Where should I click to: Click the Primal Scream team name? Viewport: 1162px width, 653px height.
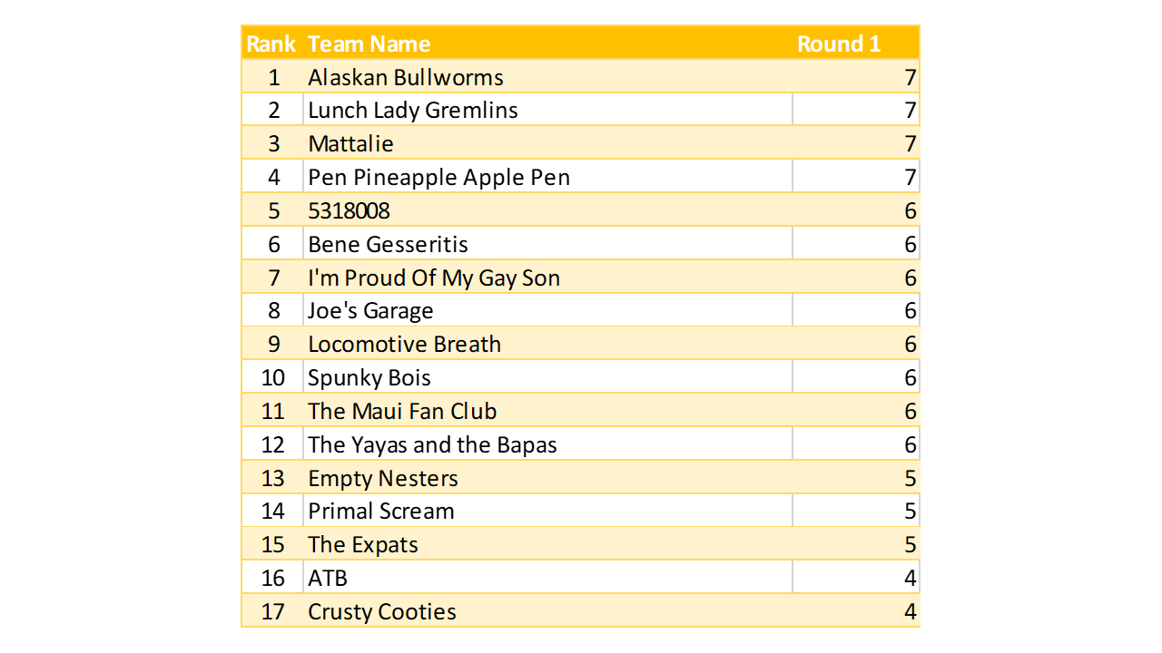click(x=381, y=512)
